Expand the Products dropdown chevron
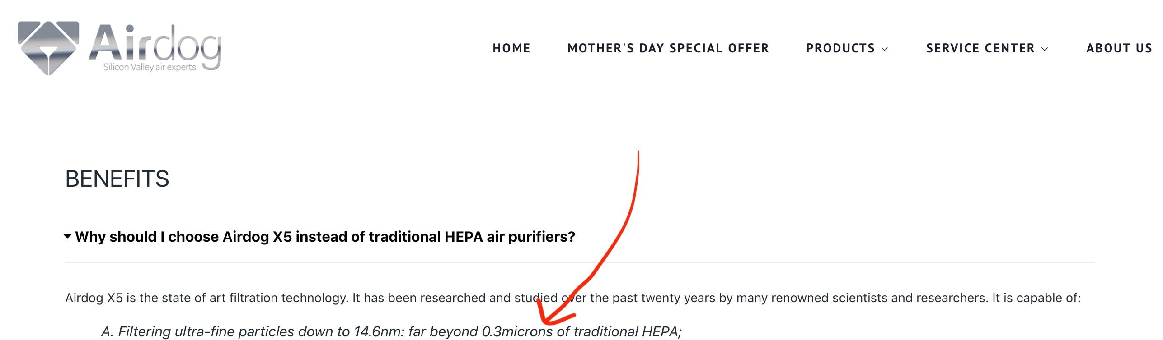Image resolution: width=1163 pixels, height=340 pixels. pyautogui.click(x=885, y=49)
